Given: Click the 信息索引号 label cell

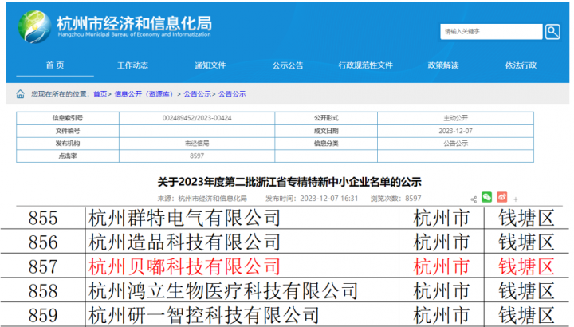Looking at the screenshot, I should coord(68,118).
